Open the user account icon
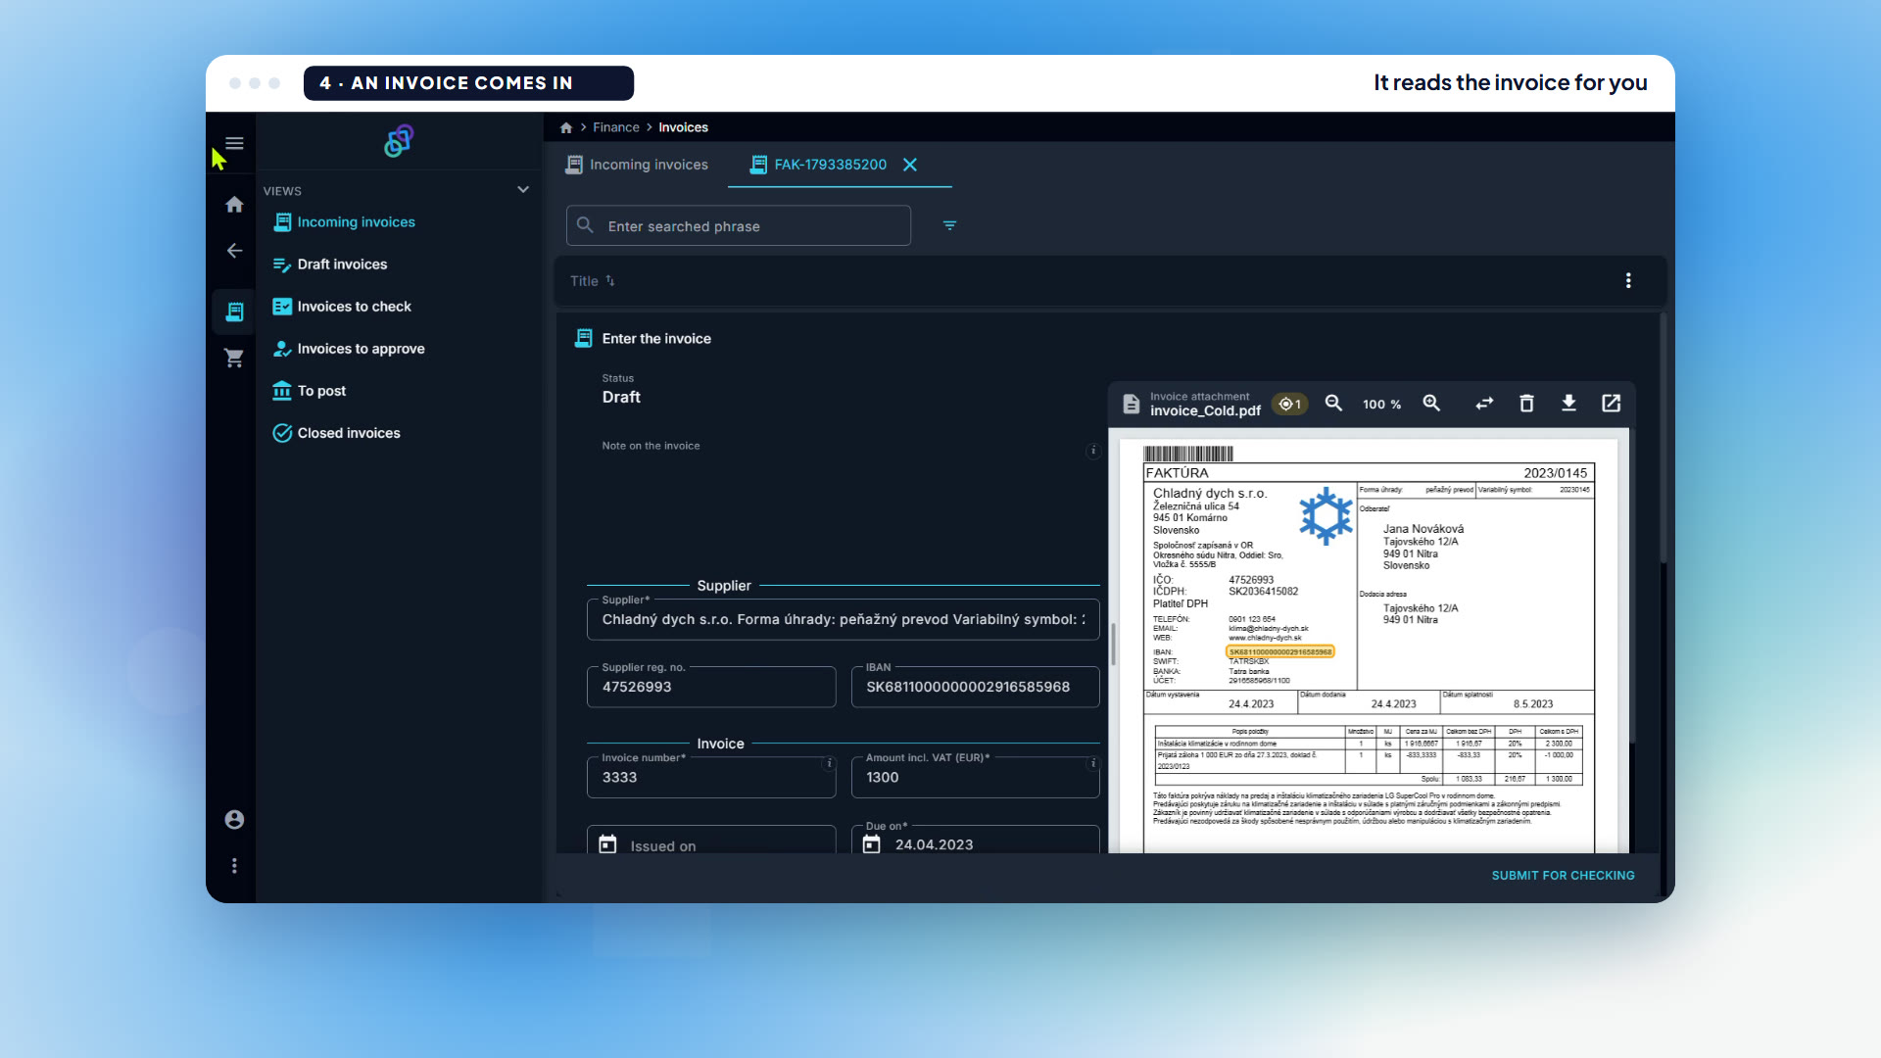 pos(234,819)
